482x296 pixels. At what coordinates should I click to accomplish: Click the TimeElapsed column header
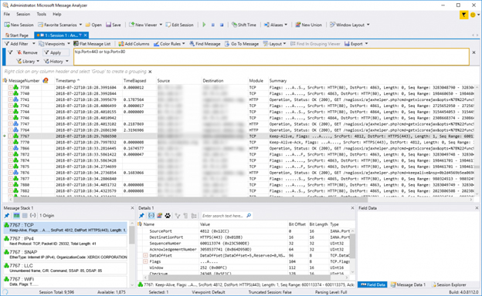(x=134, y=81)
